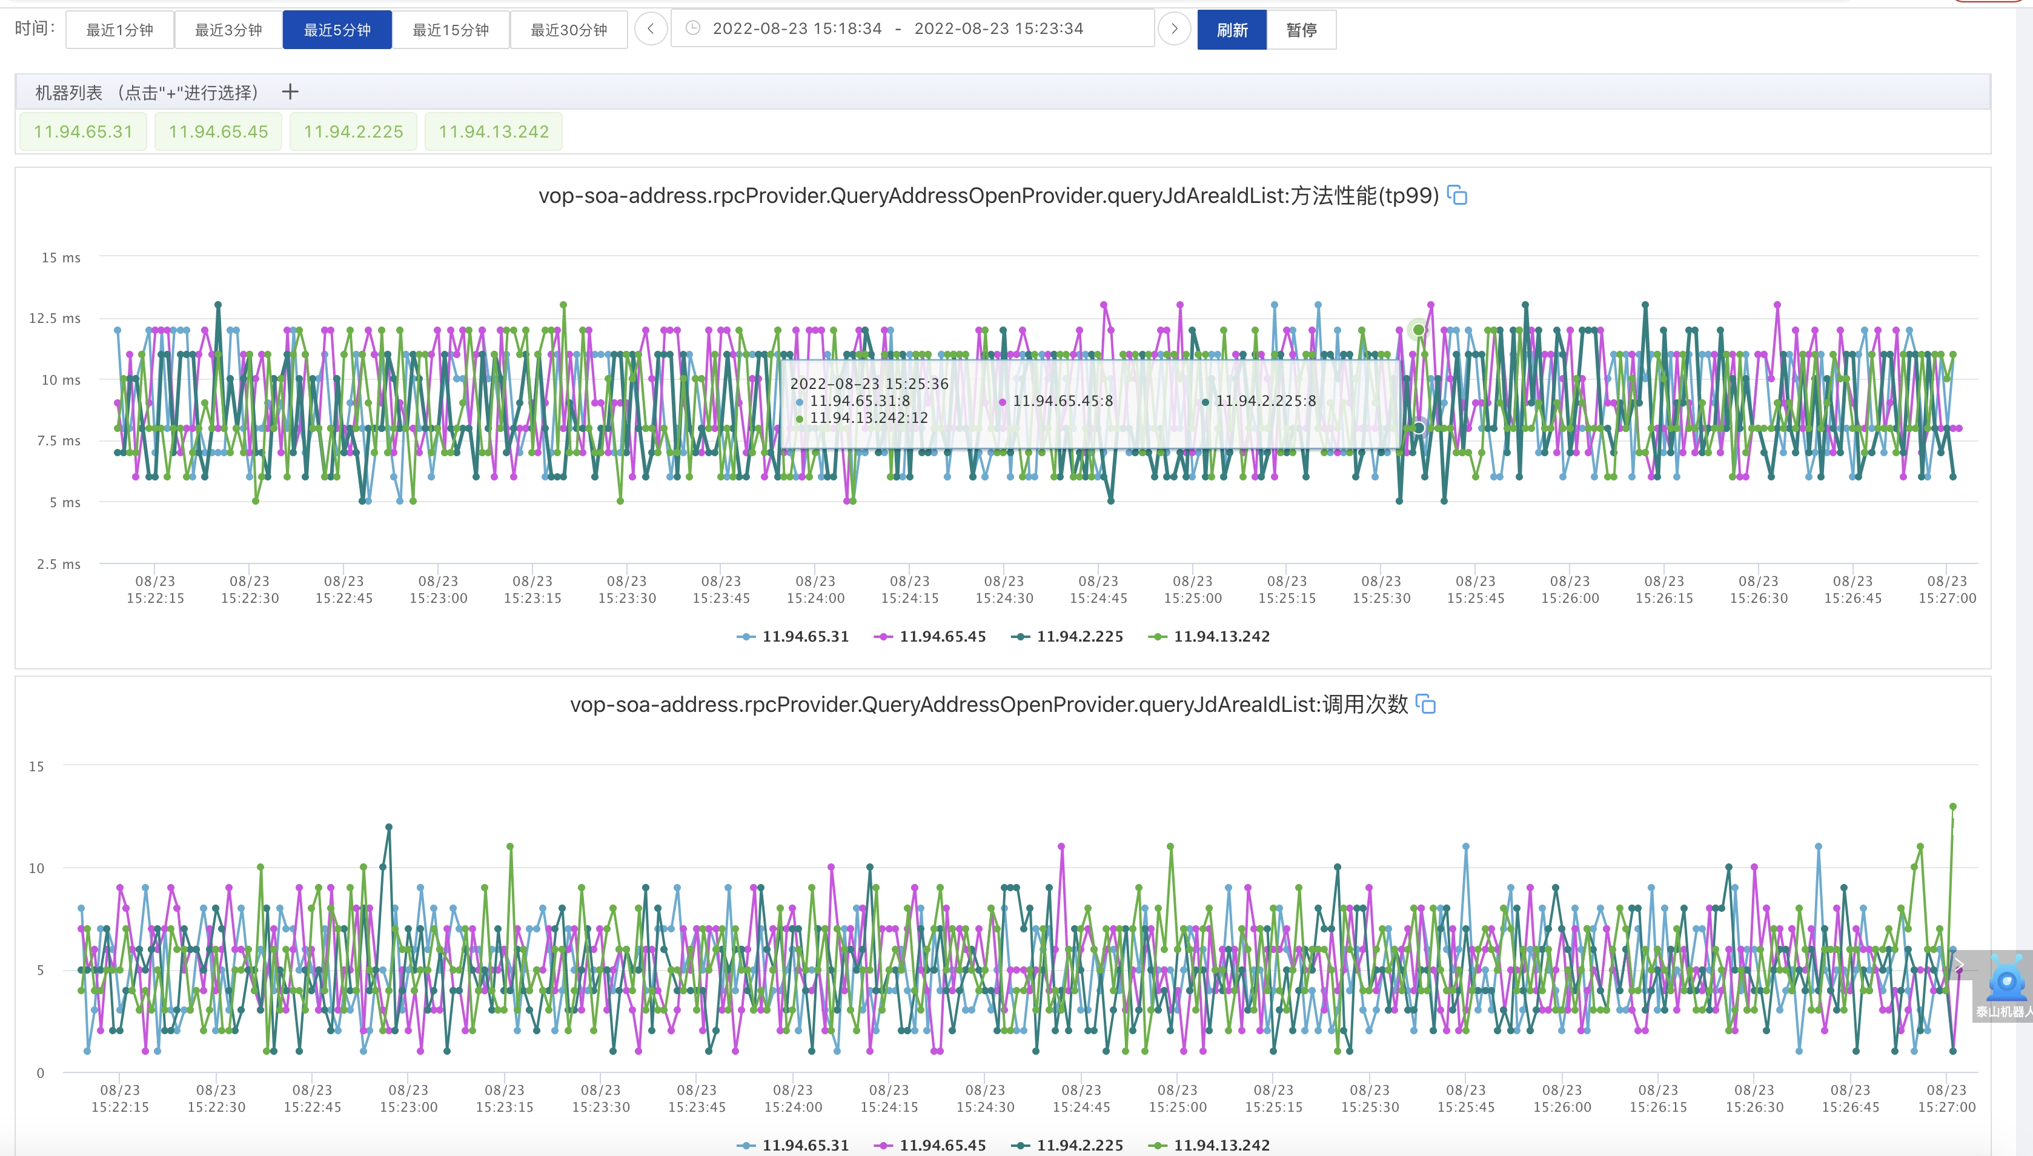2033x1156 pixels.
Task: Select the 最近30分钟 time range
Action: tap(568, 30)
